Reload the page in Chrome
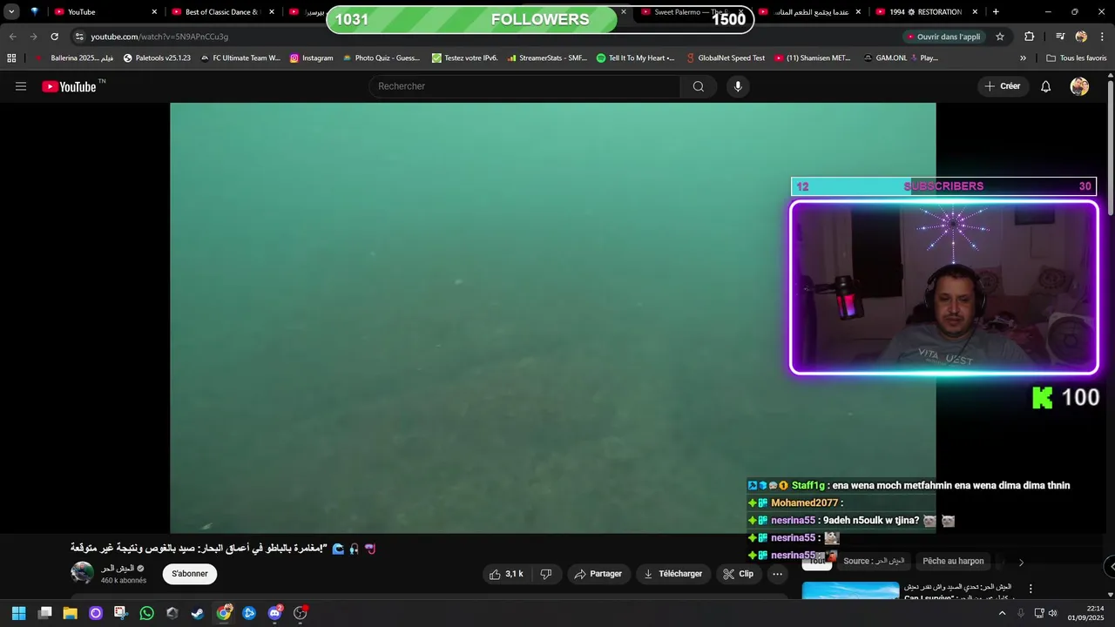 [54, 37]
